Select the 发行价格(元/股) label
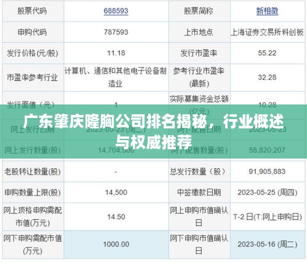The height and width of the screenshot is (263, 307). pyautogui.click(x=33, y=53)
